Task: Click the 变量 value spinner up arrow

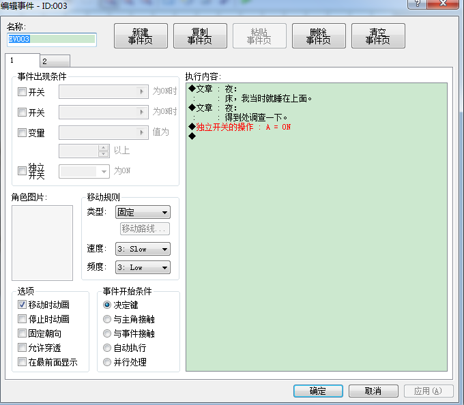Action: click(x=103, y=147)
